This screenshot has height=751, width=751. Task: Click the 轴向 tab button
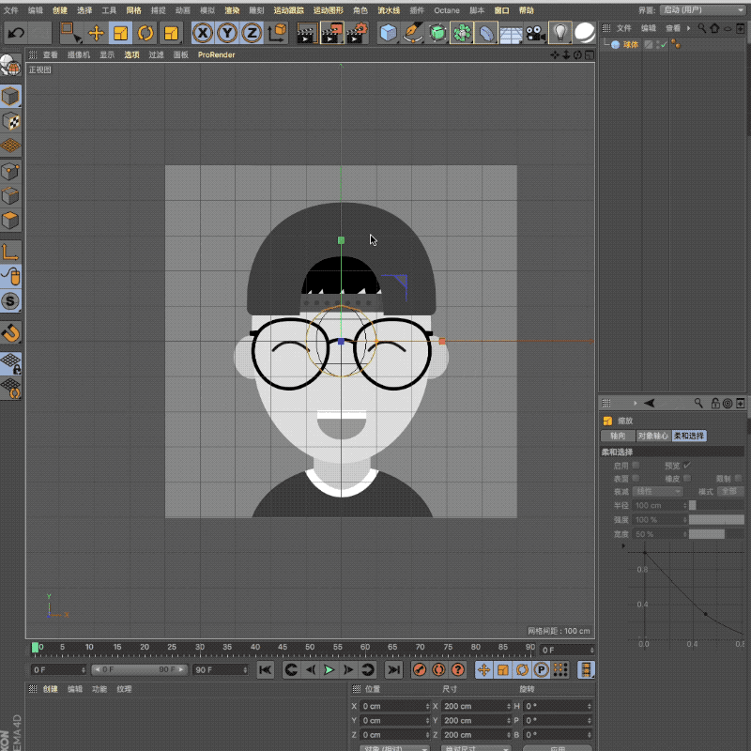point(618,436)
